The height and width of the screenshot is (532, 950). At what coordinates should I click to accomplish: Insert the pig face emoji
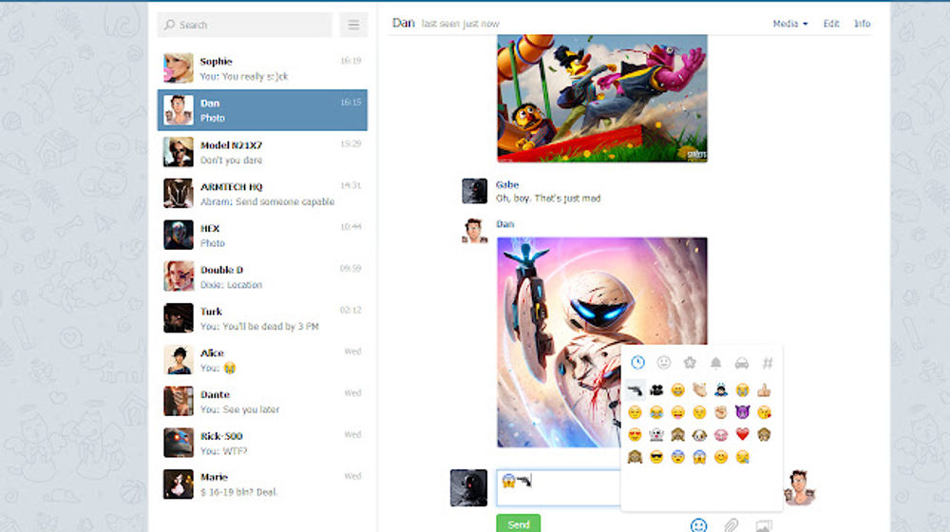click(x=721, y=434)
